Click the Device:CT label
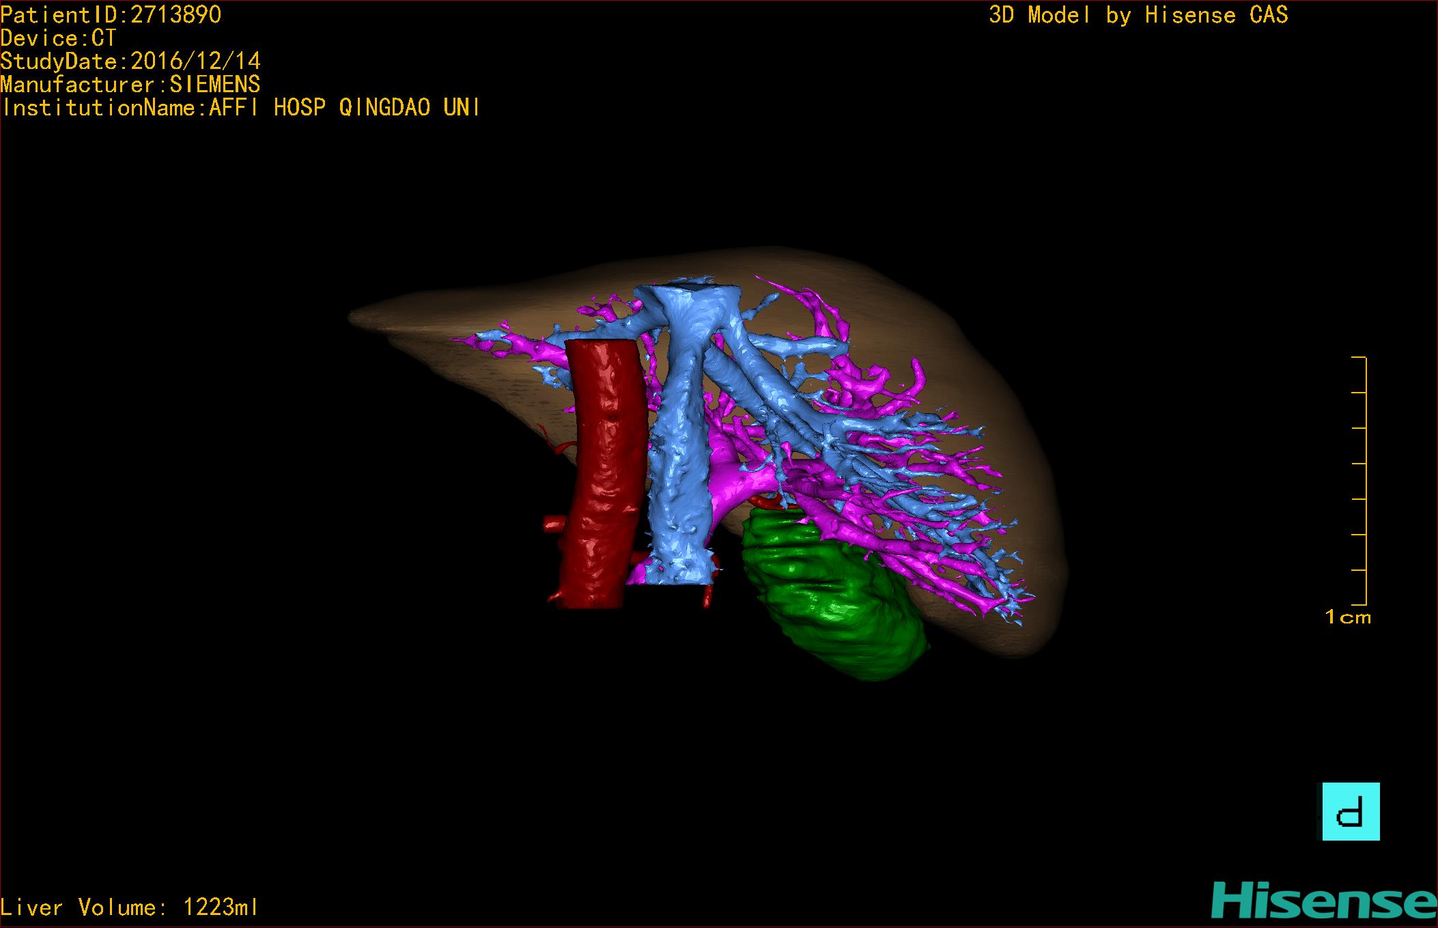This screenshot has height=928, width=1438. (x=59, y=38)
